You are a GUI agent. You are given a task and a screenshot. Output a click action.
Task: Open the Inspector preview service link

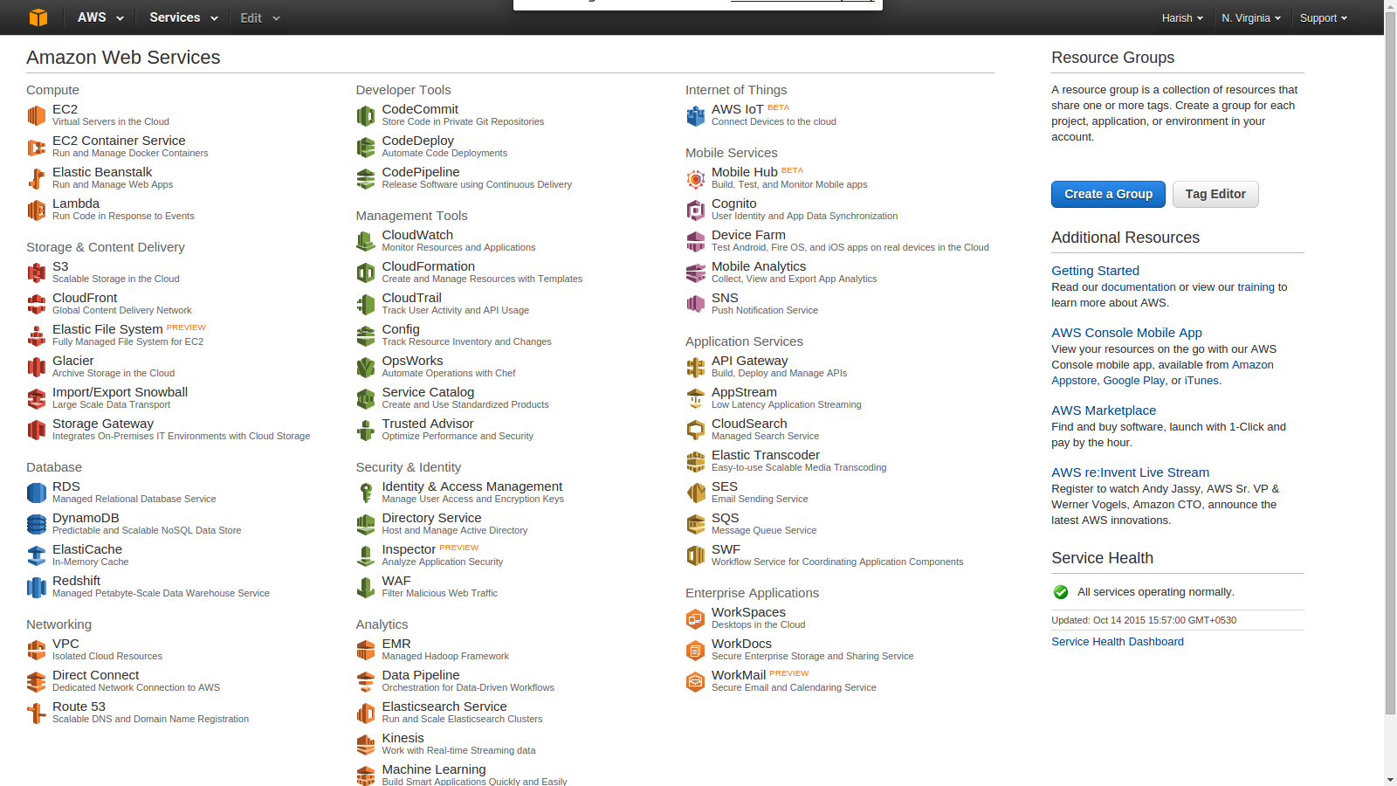[x=409, y=549]
